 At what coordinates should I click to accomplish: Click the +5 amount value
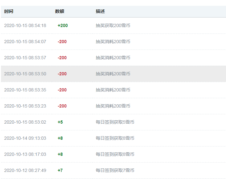click(x=60, y=122)
